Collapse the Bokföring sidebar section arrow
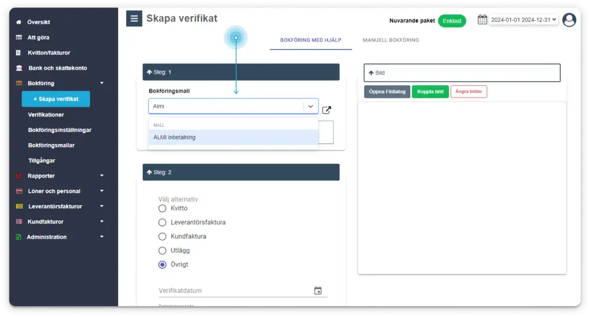590x317 pixels. [101, 83]
